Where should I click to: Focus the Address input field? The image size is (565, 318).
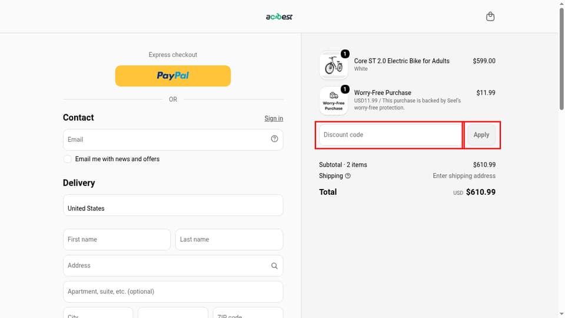tap(173, 266)
